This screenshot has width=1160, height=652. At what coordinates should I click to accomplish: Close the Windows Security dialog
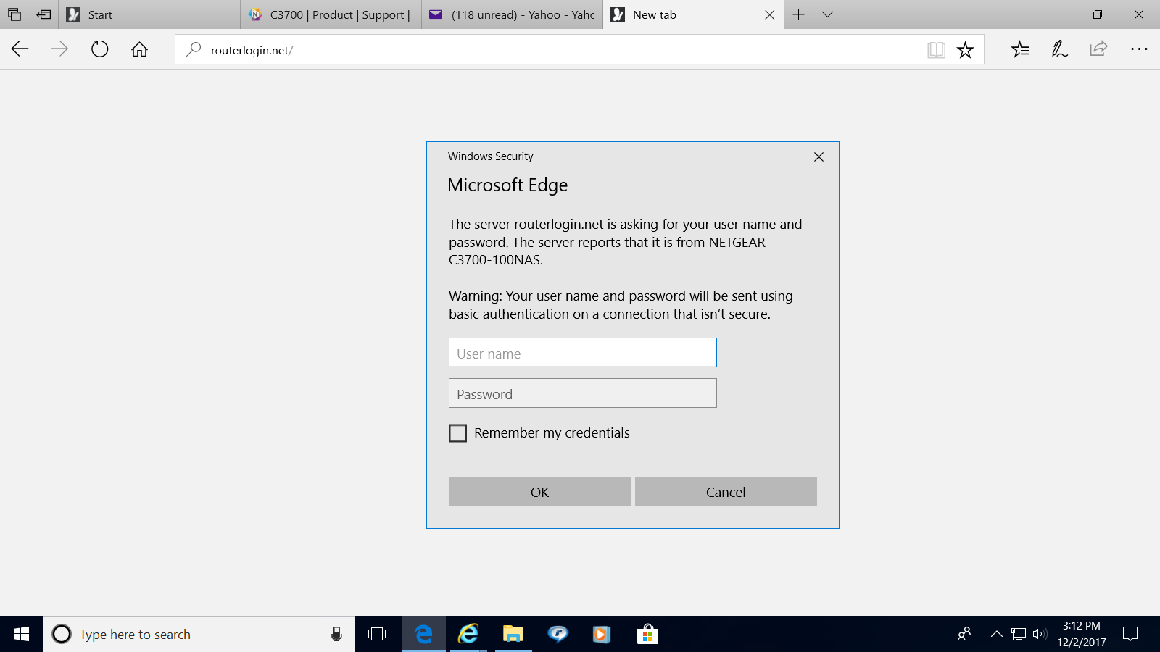[819, 157]
